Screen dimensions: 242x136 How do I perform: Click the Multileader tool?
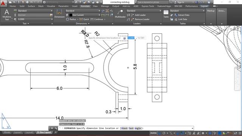coord(120,14)
